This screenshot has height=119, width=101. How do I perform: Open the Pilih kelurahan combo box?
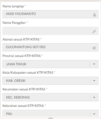[x=50, y=113]
